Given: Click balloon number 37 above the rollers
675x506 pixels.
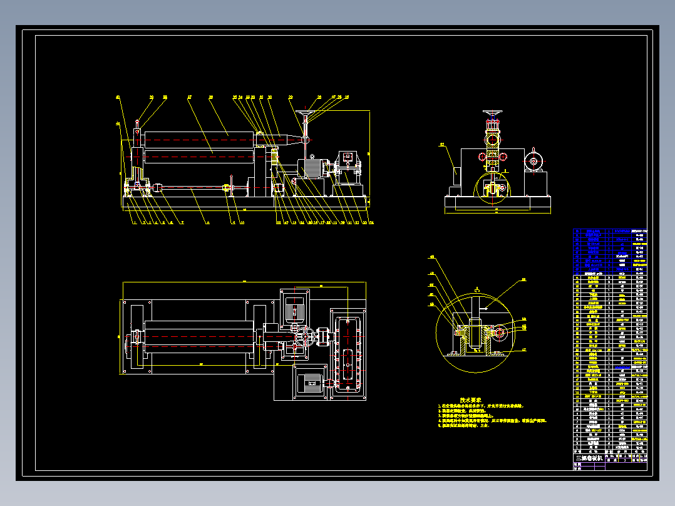Looking at the screenshot, I should pyautogui.click(x=189, y=97).
